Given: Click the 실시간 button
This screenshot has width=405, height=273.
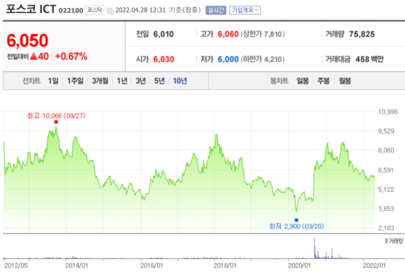Looking at the screenshot, I should (x=216, y=10).
